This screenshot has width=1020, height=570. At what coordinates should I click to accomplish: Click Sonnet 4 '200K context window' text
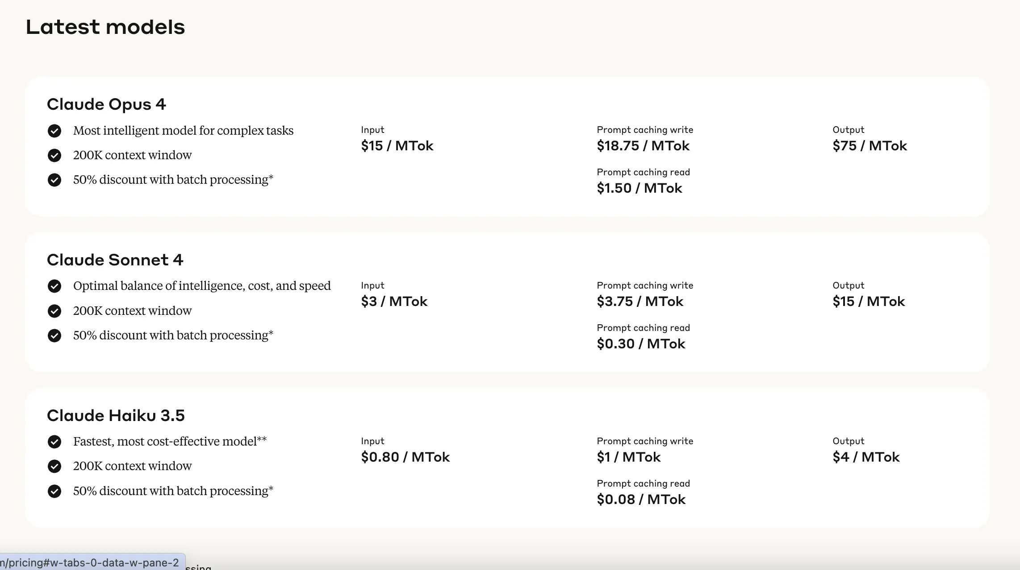click(x=132, y=311)
